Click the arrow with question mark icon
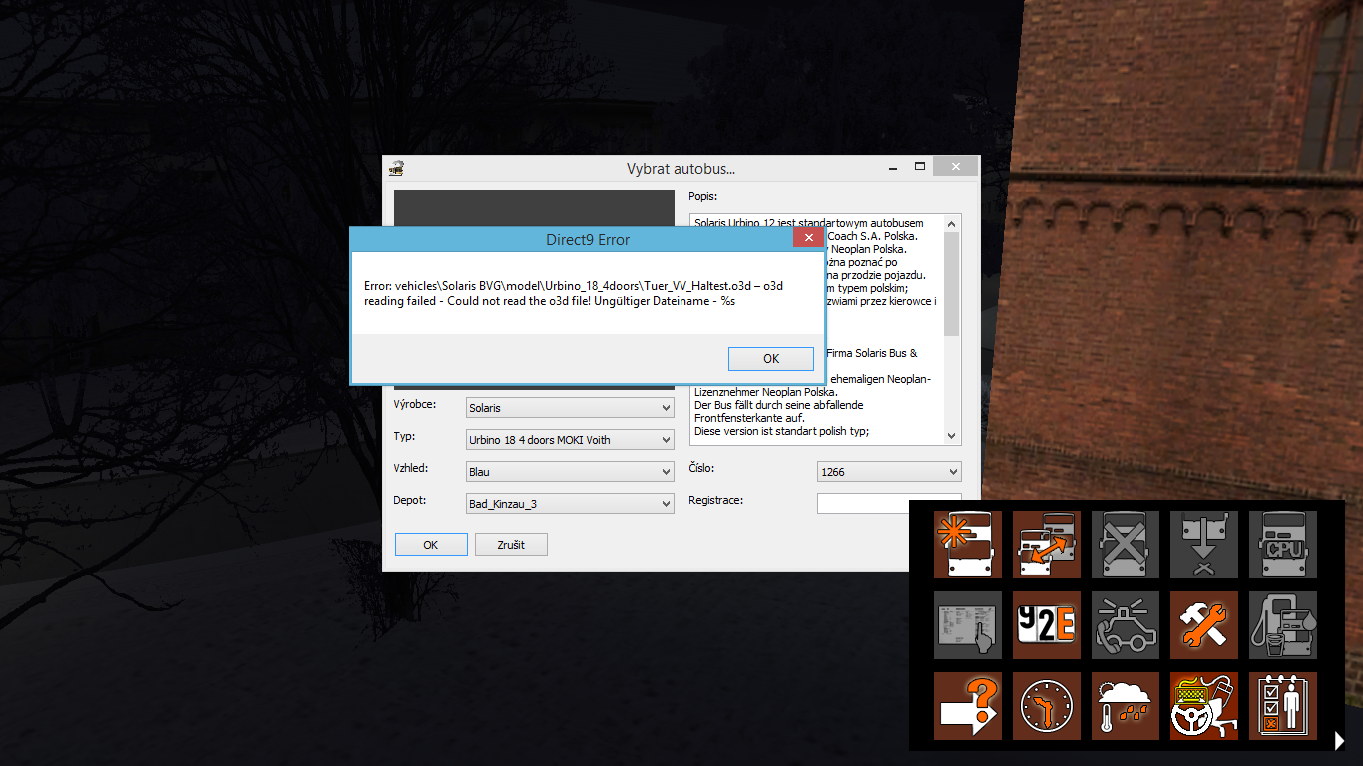The height and width of the screenshot is (766, 1363). (x=966, y=705)
